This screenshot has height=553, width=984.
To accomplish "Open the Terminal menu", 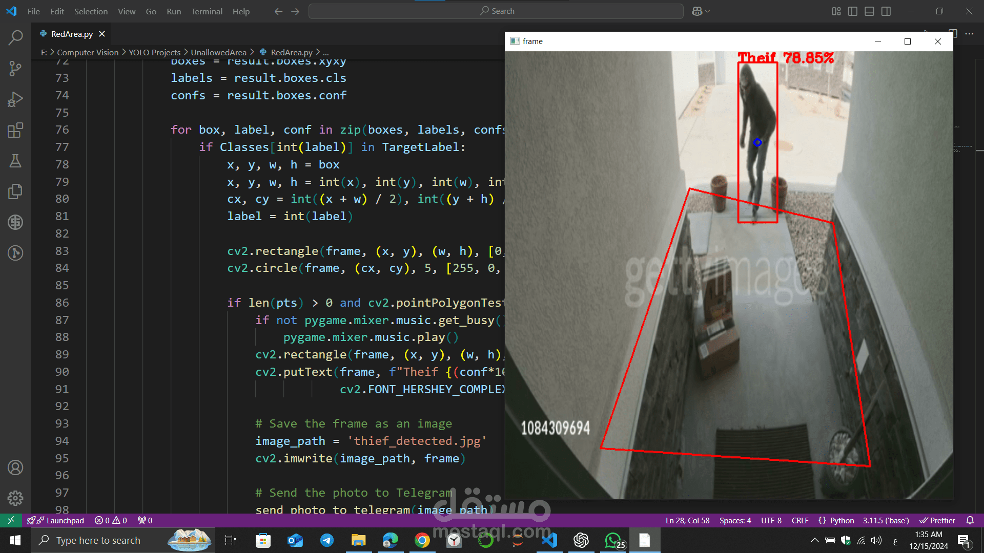I will pos(207,11).
